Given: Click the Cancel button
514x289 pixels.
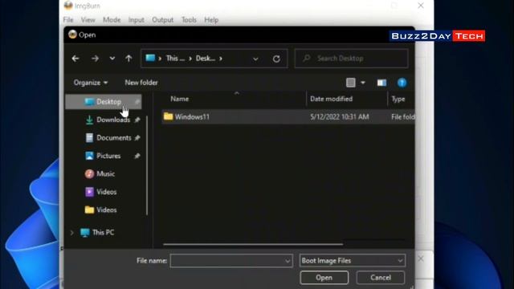Looking at the screenshot, I should pyautogui.click(x=381, y=278).
